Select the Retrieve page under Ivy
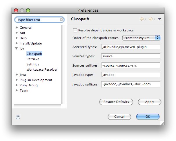This screenshot has height=141, width=176. coord(33,59)
